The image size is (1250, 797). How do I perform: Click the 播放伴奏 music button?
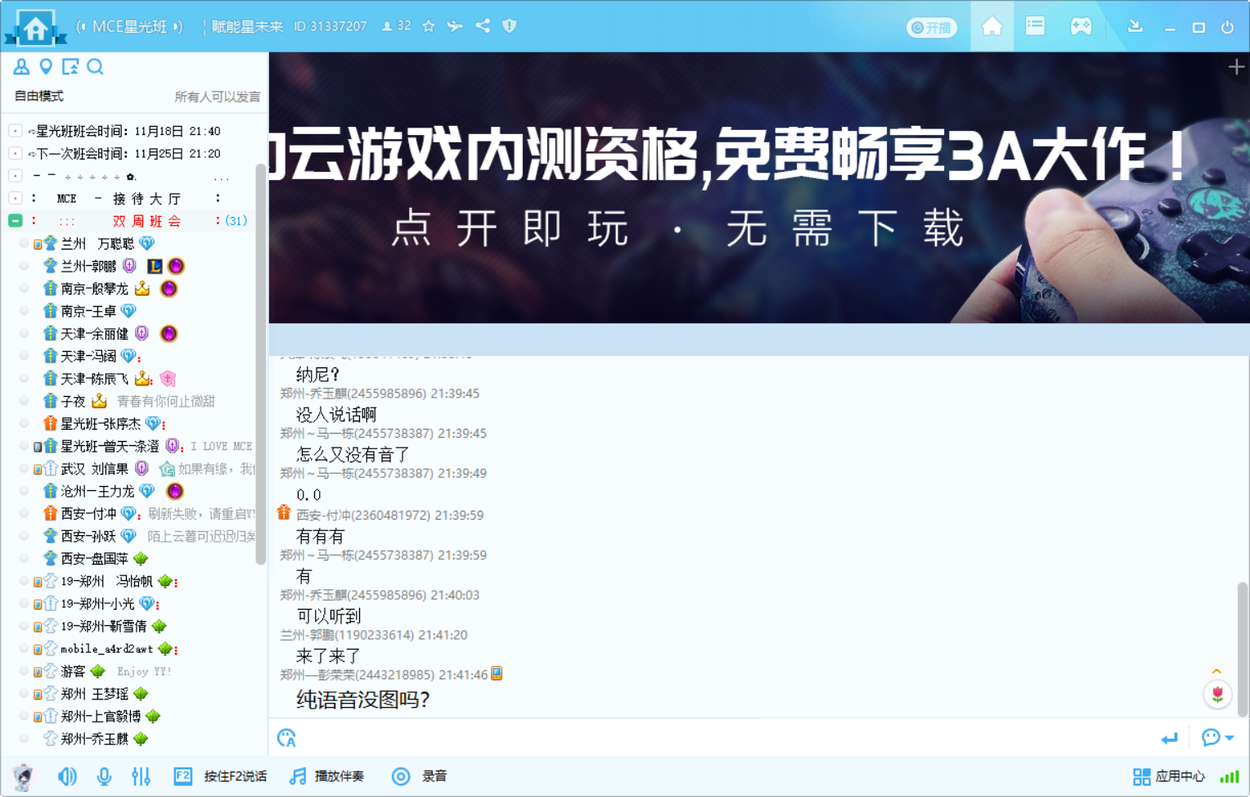point(327,776)
